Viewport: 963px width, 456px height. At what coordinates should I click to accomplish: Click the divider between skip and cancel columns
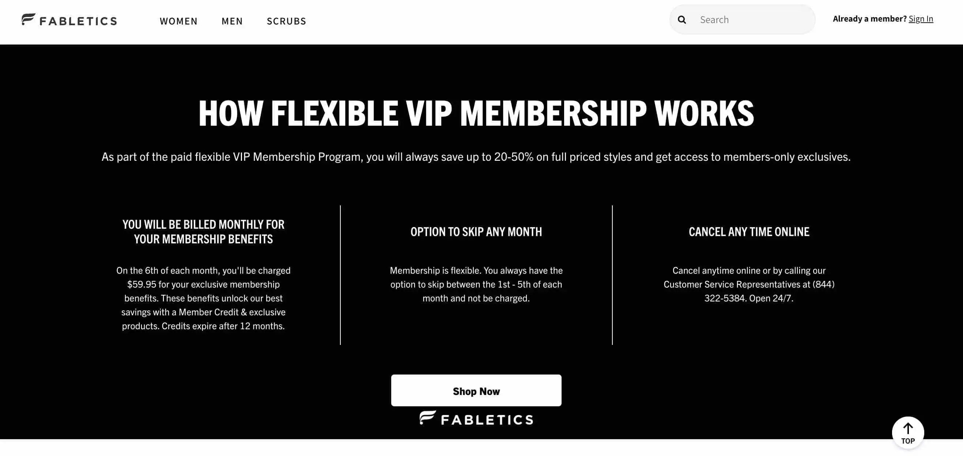[x=612, y=275]
